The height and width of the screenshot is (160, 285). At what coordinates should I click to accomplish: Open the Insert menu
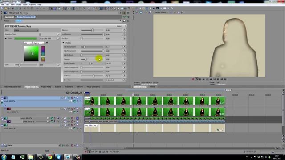pyautogui.click(x=19, y=5)
